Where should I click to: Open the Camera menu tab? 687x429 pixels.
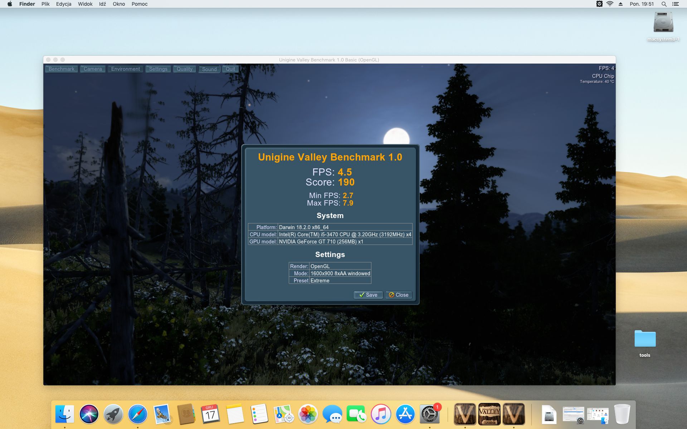click(93, 69)
